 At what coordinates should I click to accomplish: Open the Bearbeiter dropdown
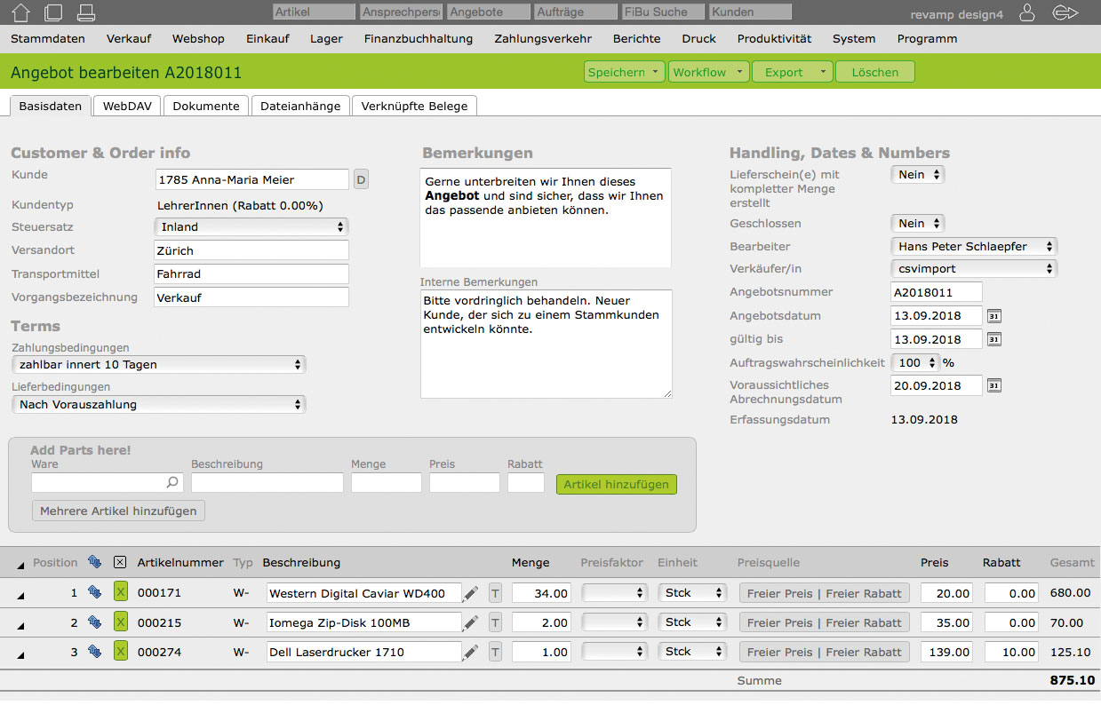(x=974, y=246)
